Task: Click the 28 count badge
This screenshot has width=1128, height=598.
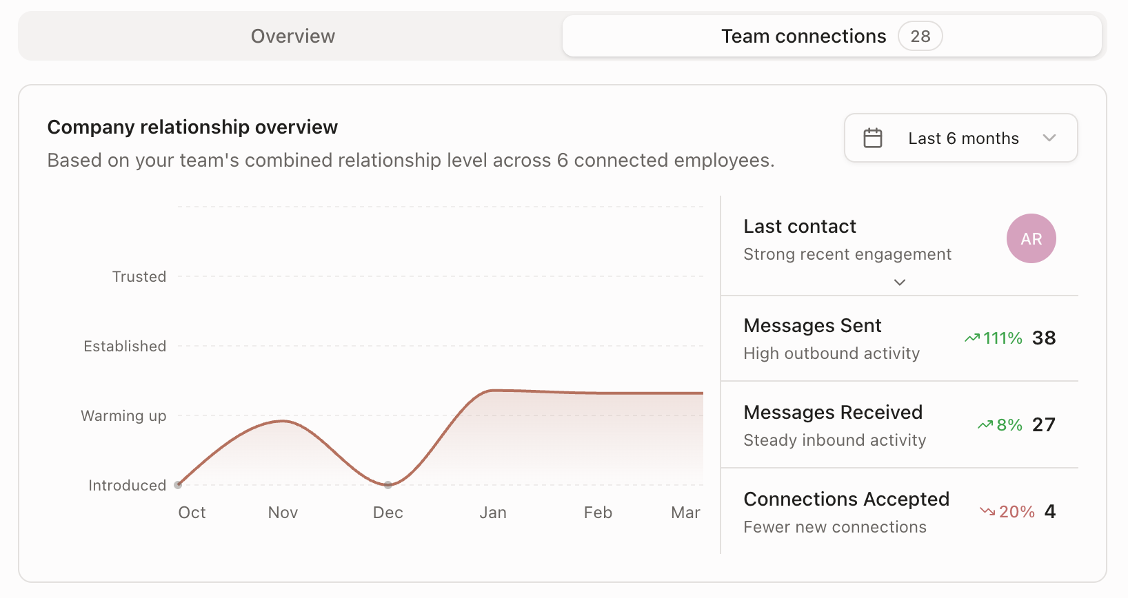Action: pyautogui.click(x=920, y=36)
